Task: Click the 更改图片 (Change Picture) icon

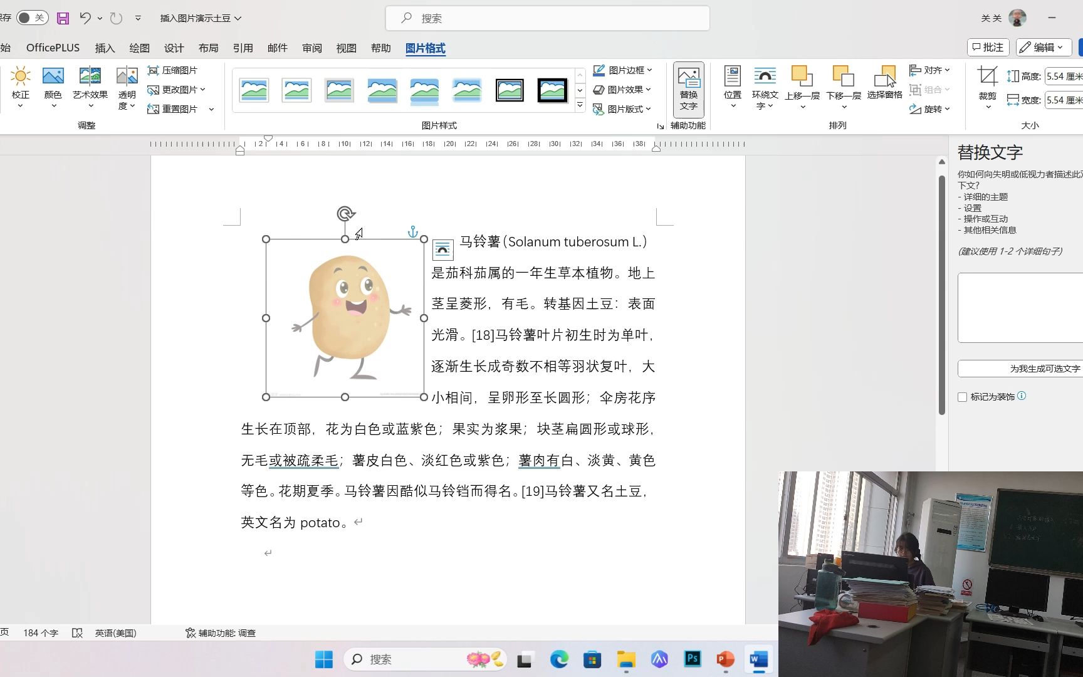Action: tap(154, 89)
